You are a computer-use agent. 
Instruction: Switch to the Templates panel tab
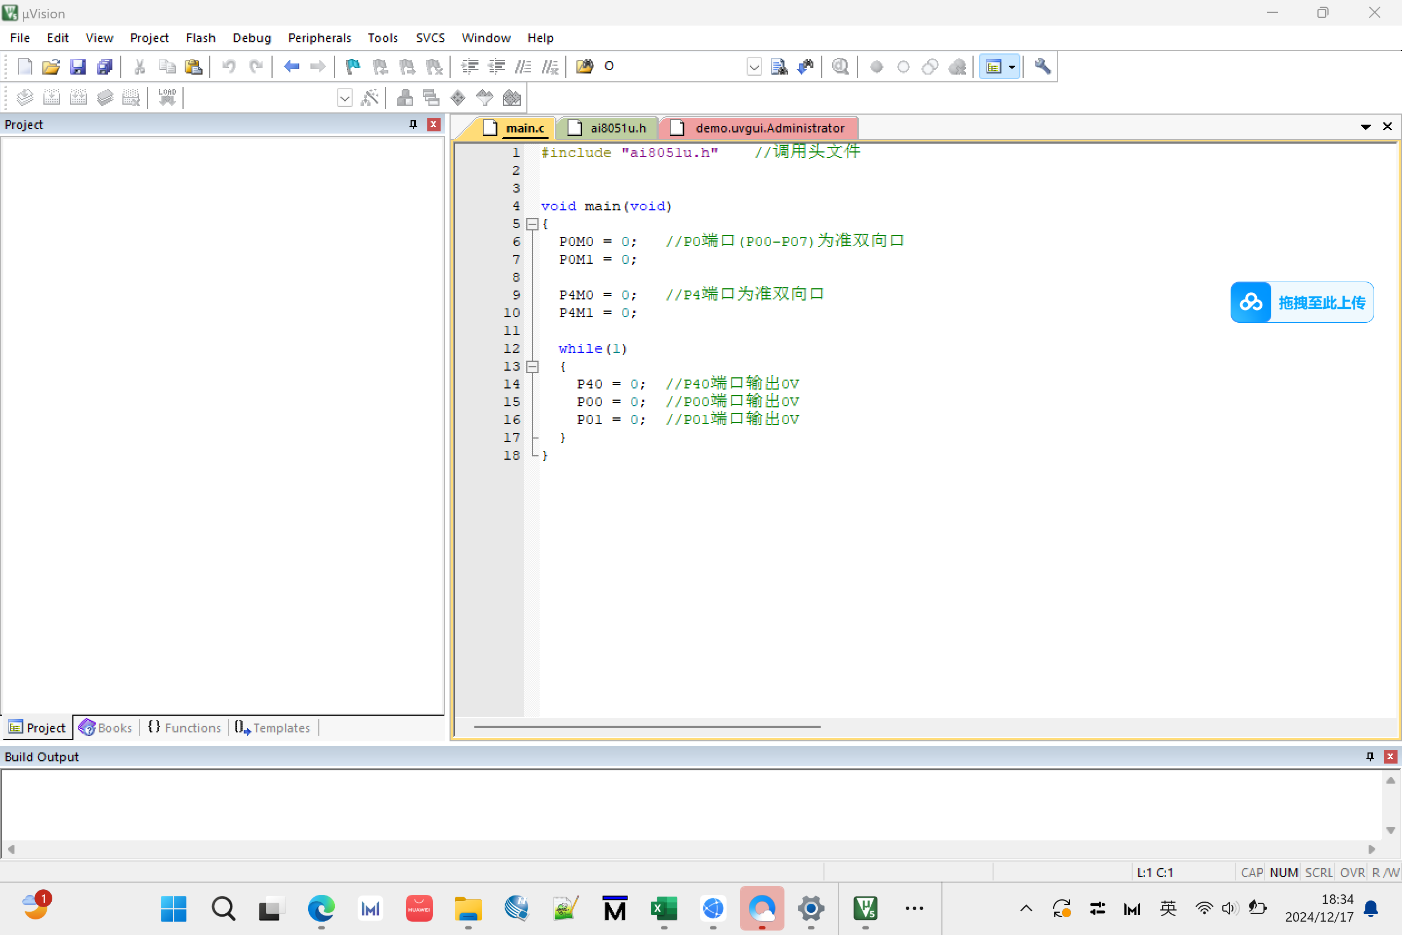coord(273,727)
